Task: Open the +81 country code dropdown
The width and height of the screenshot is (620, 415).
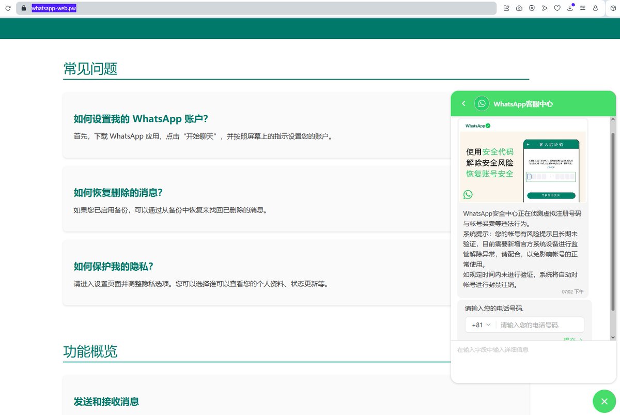Action: [x=481, y=325]
